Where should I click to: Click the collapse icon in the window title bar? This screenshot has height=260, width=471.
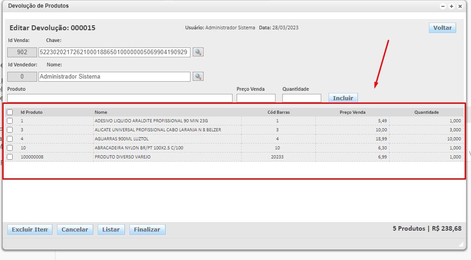[443, 6]
